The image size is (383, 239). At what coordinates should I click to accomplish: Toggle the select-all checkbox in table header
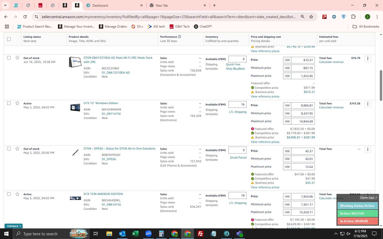click(x=9, y=39)
